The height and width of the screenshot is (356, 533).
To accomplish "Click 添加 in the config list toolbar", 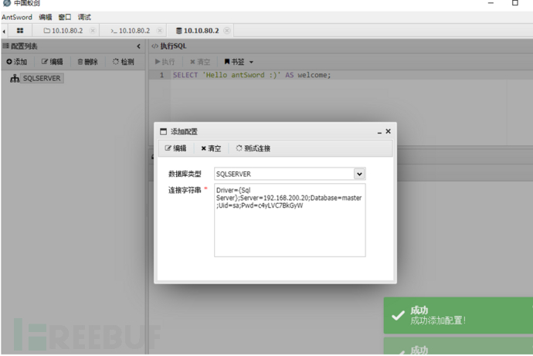I will point(17,62).
